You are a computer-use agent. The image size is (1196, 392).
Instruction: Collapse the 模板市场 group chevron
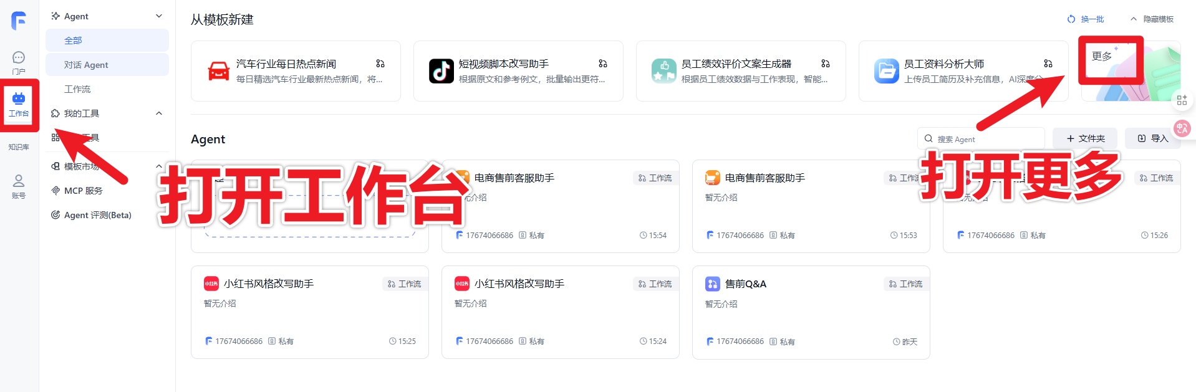(x=159, y=166)
